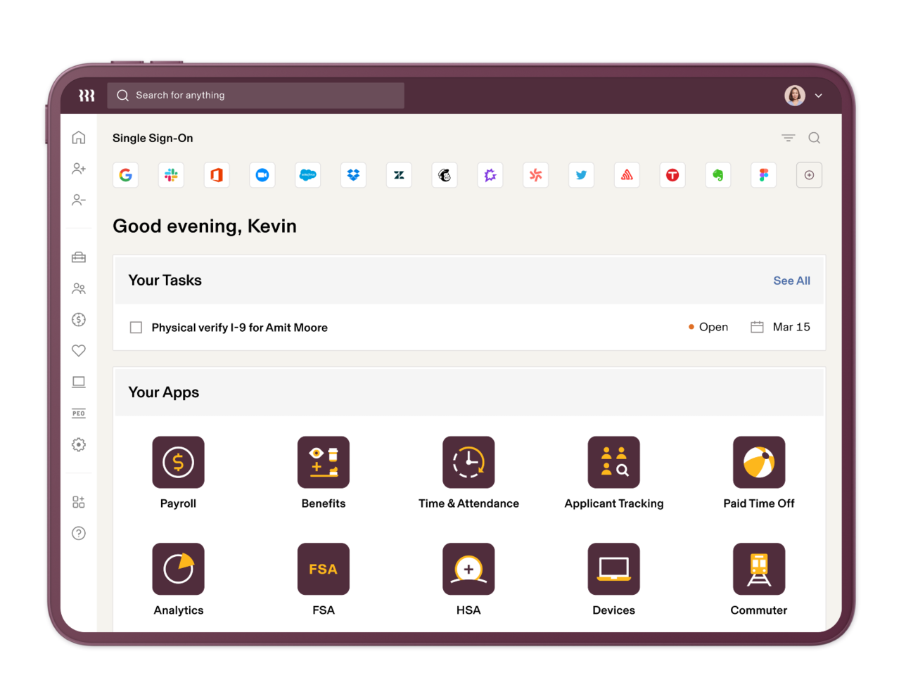Add a new SSO application

pyautogui.click(x=809, y=175)
